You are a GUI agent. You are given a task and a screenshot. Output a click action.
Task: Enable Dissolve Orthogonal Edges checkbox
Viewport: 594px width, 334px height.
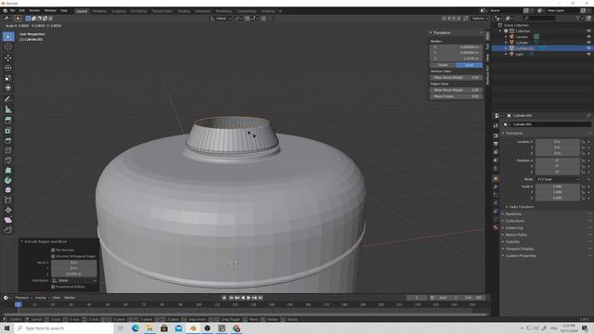(53, 256)
